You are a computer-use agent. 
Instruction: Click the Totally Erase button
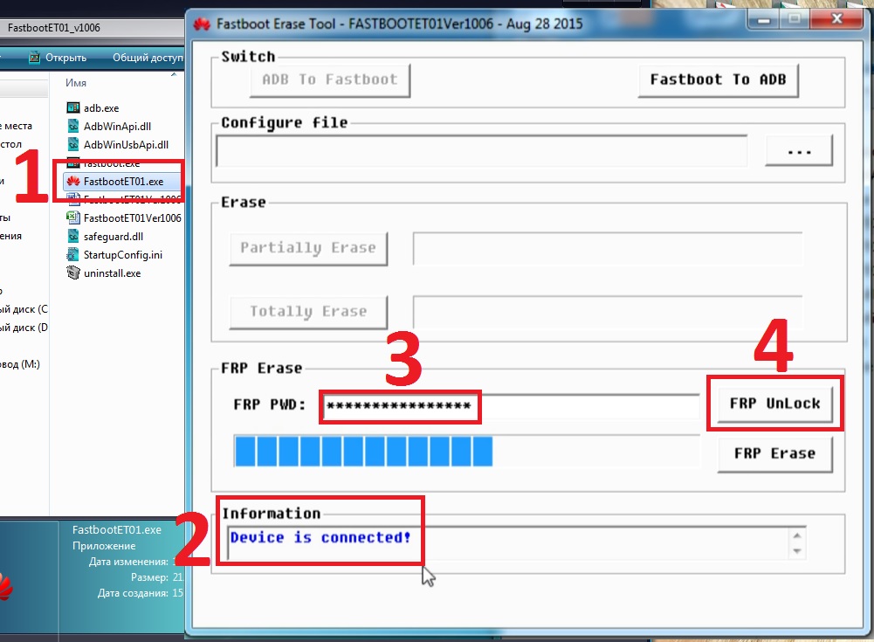[308, 312]
